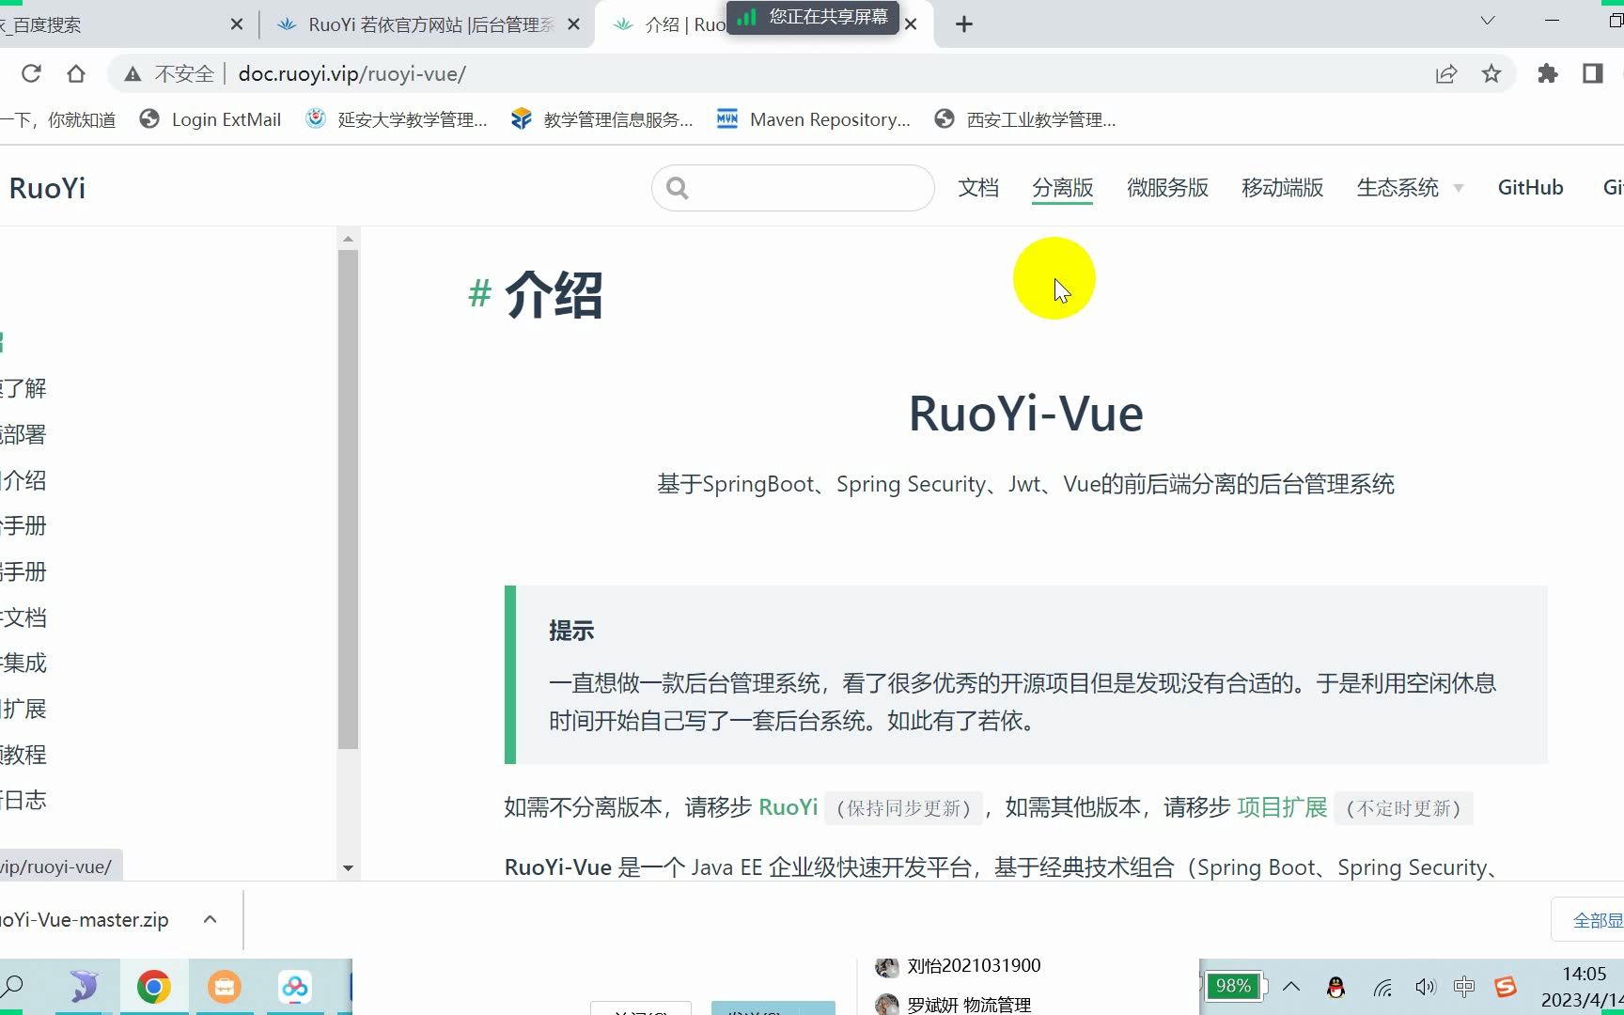Open the extensions puzzle icon
1624x1015 pixels.
pos(1548,73)
